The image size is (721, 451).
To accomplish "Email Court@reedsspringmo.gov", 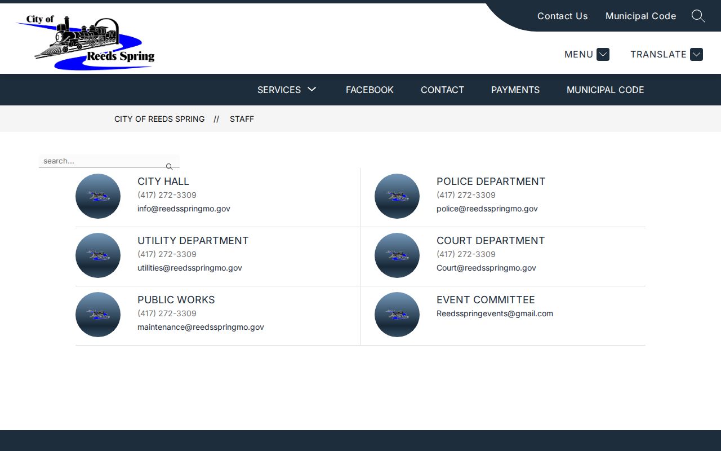I will point(486,268).
